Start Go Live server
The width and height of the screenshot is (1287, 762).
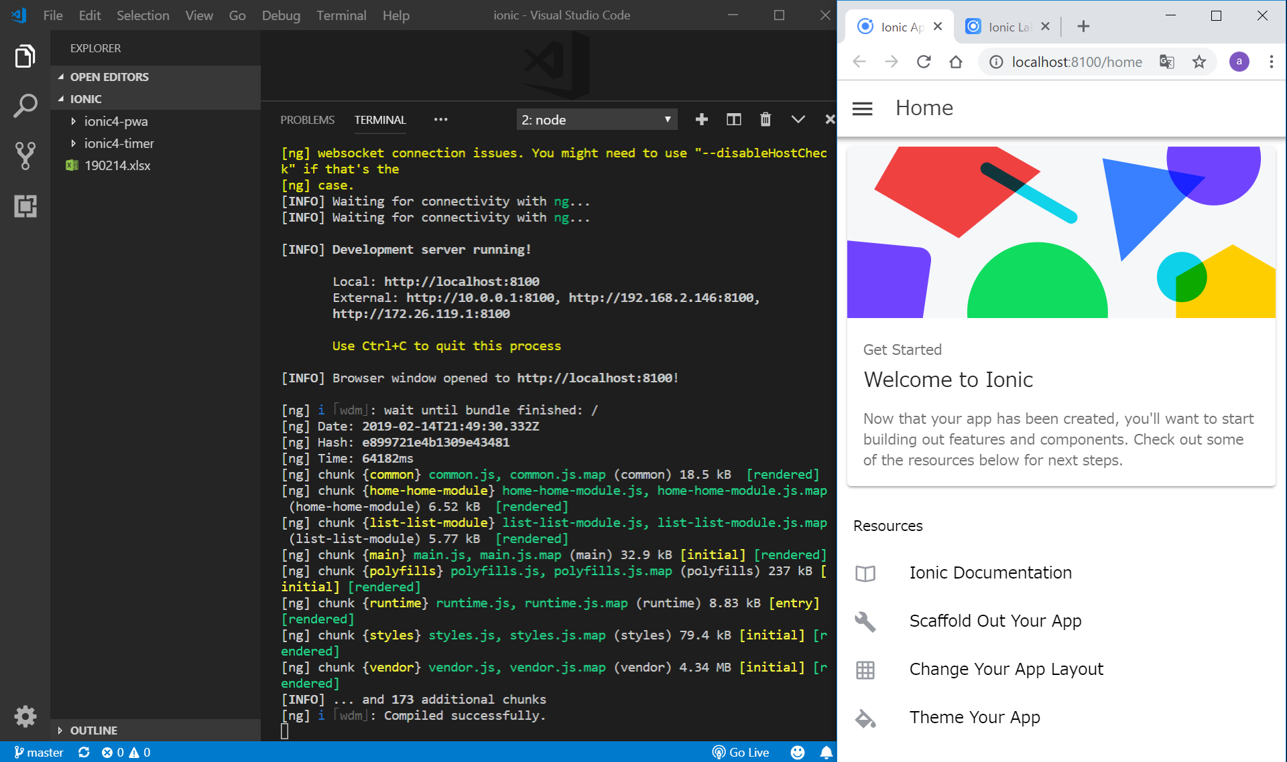pos(740,752)
